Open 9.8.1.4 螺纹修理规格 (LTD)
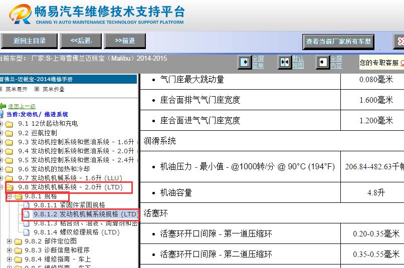The height and width of the screenshot is (268, 404). click(77, 232)
